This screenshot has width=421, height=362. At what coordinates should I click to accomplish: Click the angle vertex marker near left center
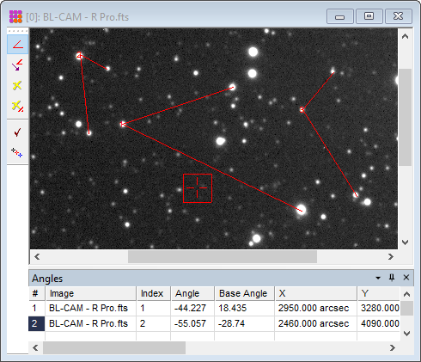coord(123,124)
